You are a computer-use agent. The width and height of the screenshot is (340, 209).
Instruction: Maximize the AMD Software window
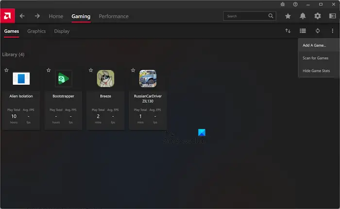pyautogui.click(x=321, y=4)
